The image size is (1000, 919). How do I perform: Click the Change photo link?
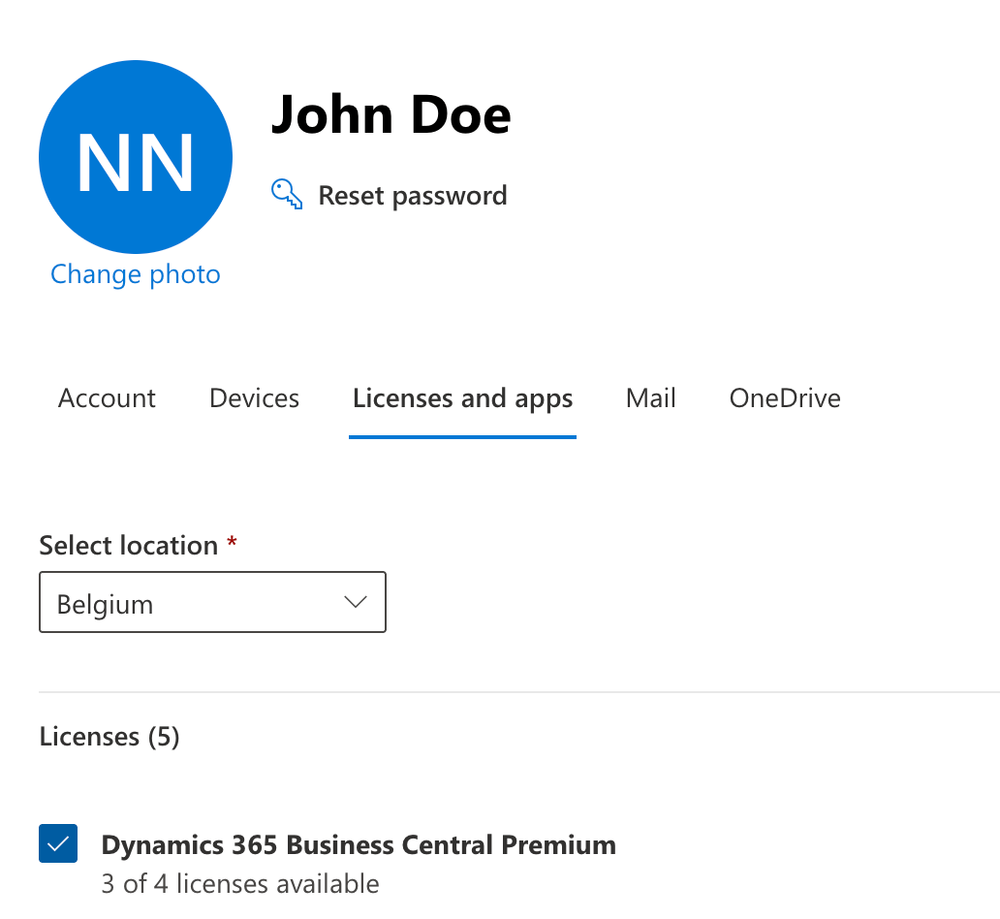pos(136,274)
